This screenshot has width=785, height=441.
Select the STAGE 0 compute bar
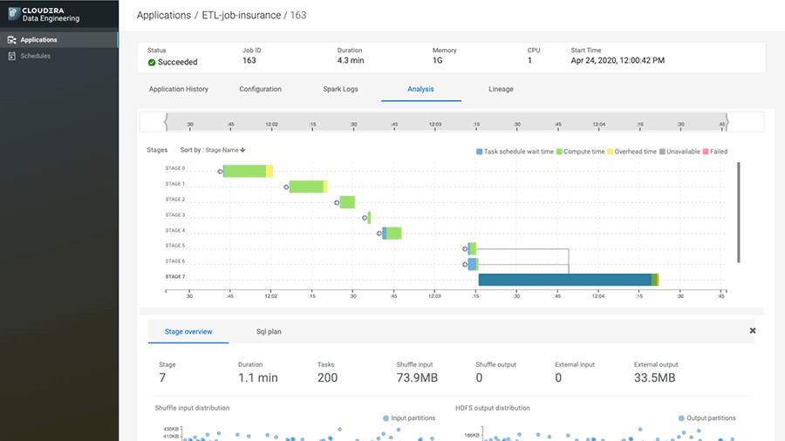tap(245, 171)
